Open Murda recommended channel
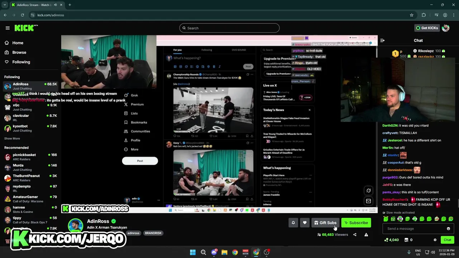459x258 pixels. [x=30, y=167]
